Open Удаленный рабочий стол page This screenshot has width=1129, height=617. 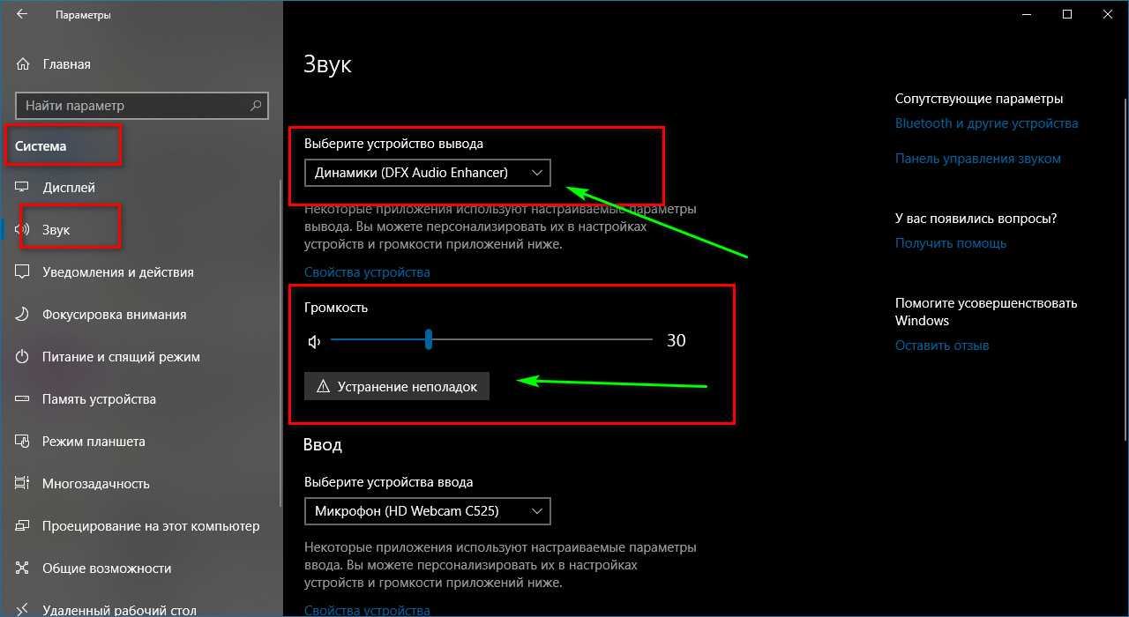point(119,610)
